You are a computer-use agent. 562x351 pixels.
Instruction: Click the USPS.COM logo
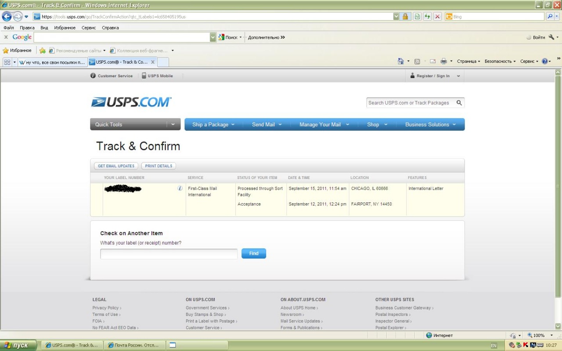click(131, 102)
